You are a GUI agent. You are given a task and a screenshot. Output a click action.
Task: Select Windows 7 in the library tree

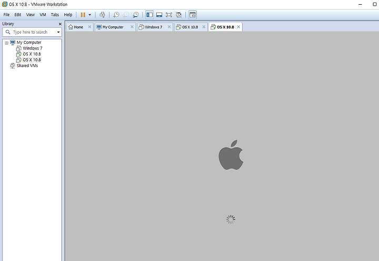pyautogui.click(x=33, y=48)
